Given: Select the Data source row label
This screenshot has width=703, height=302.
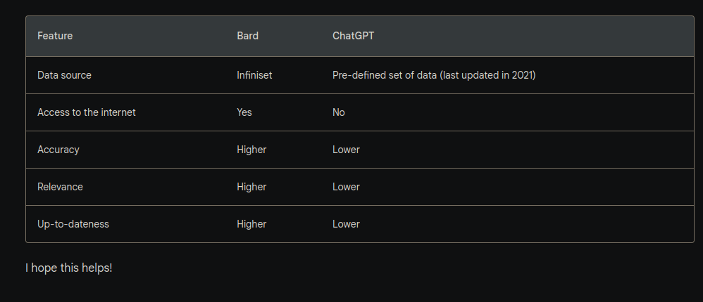Looking at the screenshot, I should pyautogui.click(x=64, y=75).
